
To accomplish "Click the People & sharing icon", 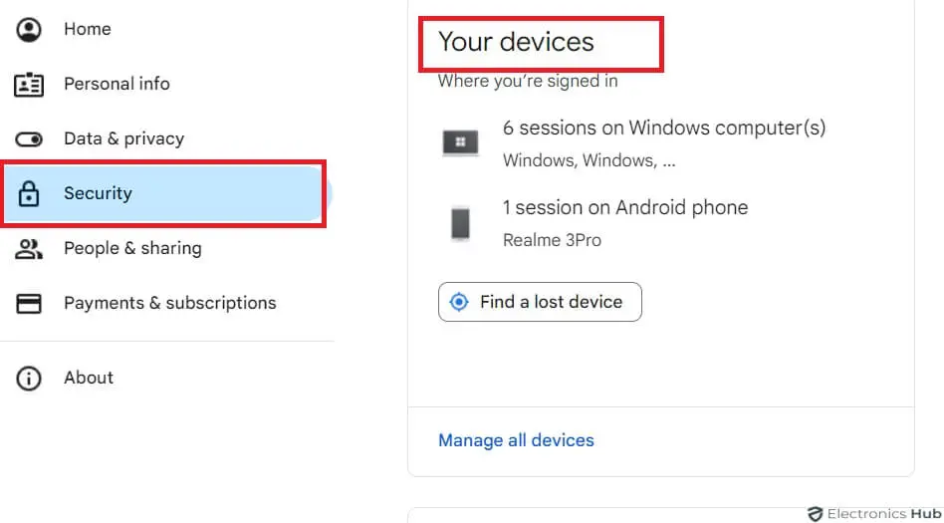I will pos(29,249).
